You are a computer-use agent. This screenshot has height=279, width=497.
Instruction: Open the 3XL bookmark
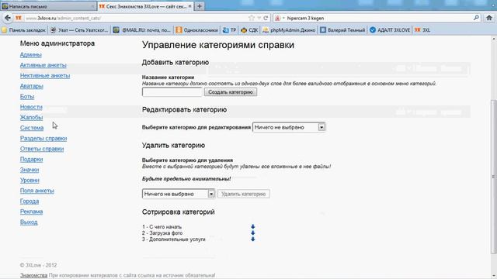[x=422, y=30]
